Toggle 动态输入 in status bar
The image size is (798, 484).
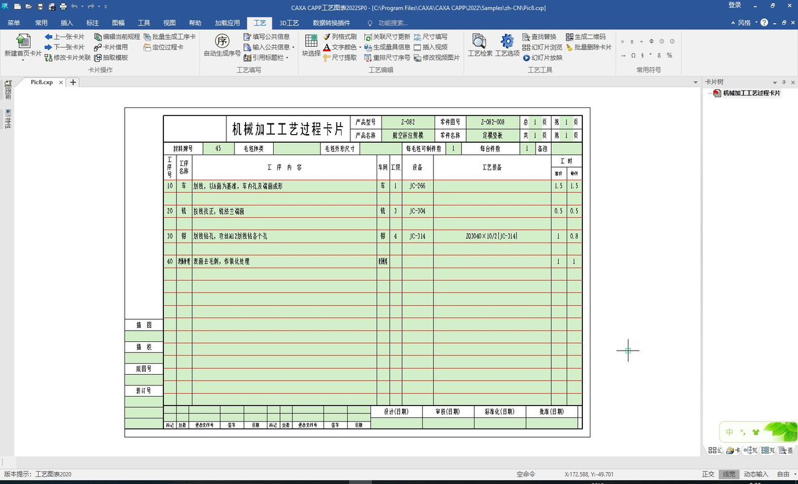coord(756,474)
